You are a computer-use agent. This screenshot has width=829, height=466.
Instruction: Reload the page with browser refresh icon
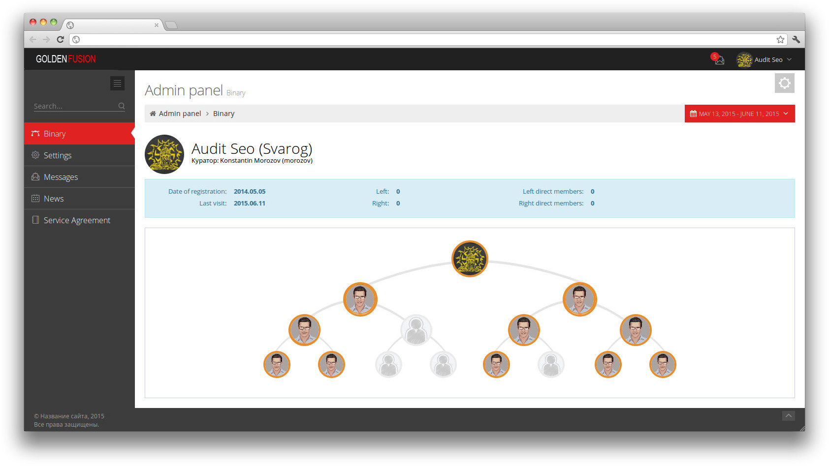(x=60, y=39)
